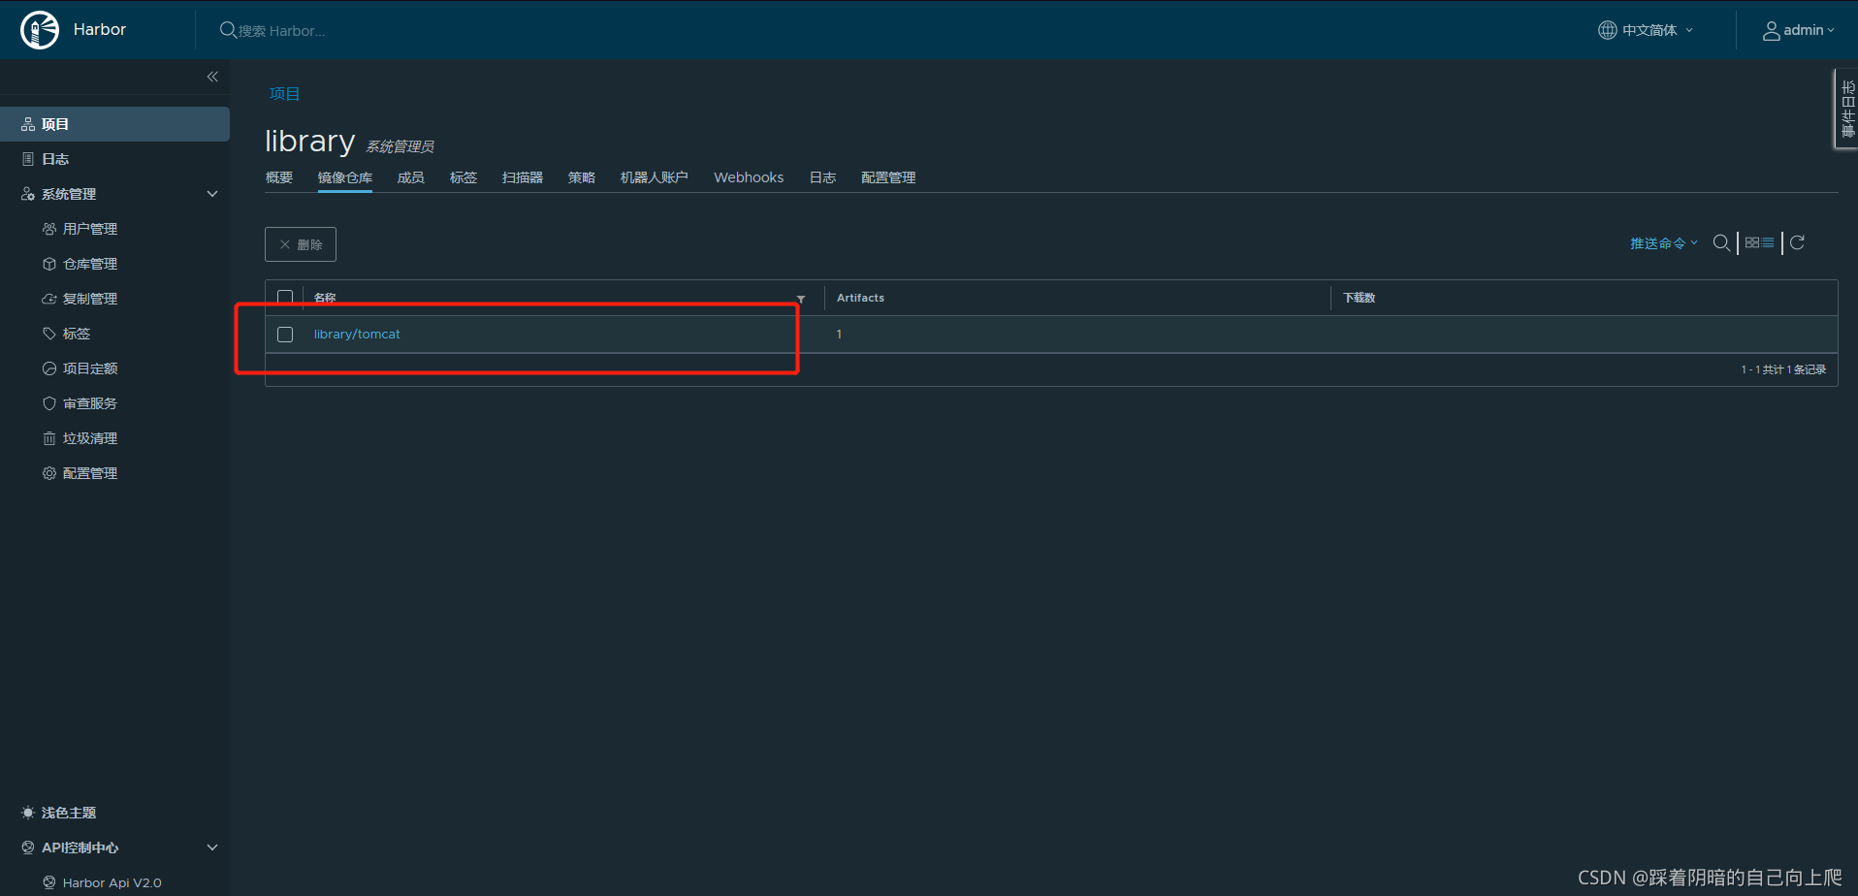Click the 仓库管理 cube icon
The height and width of the screenshot is (896, 1858).
[49, 264]
